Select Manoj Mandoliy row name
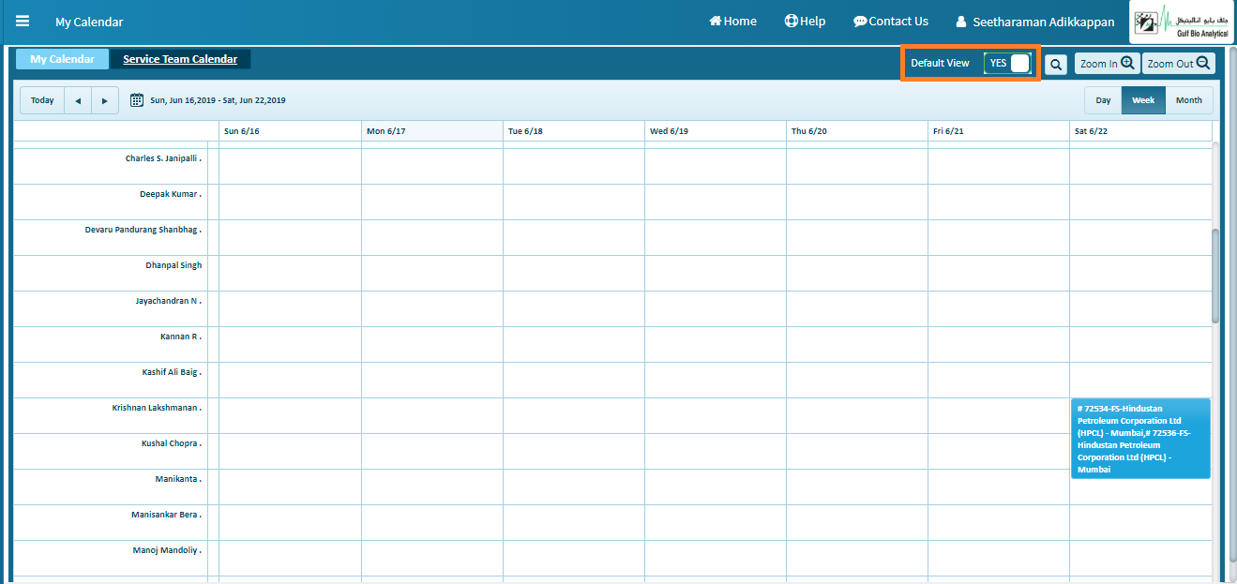Viewport: 1237px width, 584px height. (x=167, y=550)
